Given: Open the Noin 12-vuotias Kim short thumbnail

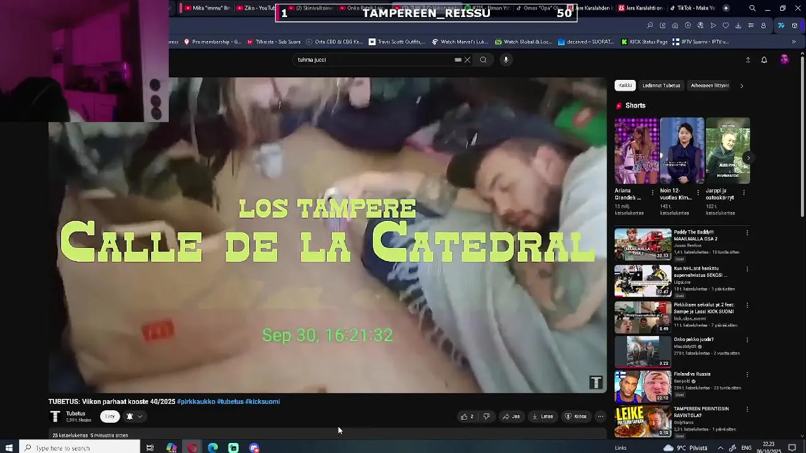Looking at the screenshot, I should (x=682, y=151).
